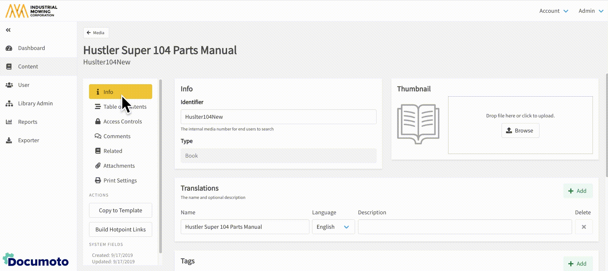
Task: Click the Exporter download icon
Action: (x=9, y=141)
